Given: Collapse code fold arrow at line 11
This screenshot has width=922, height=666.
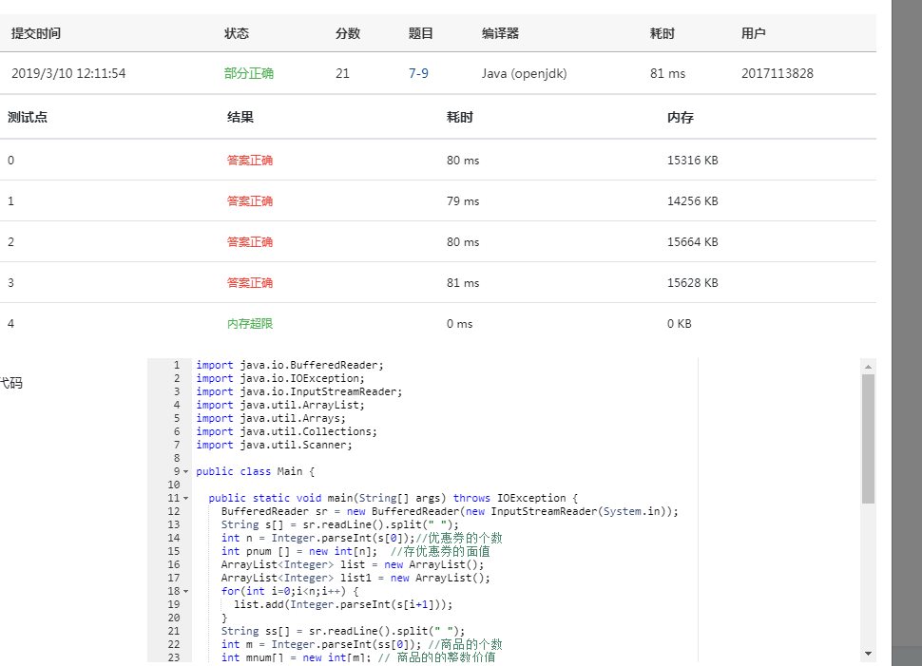Looking at the screenshot, I should point(185,499).
